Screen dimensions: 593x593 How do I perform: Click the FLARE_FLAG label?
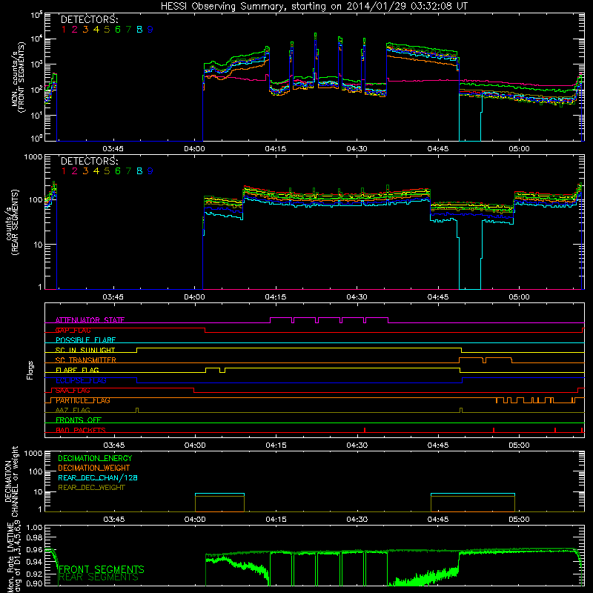tap(77, 370)
